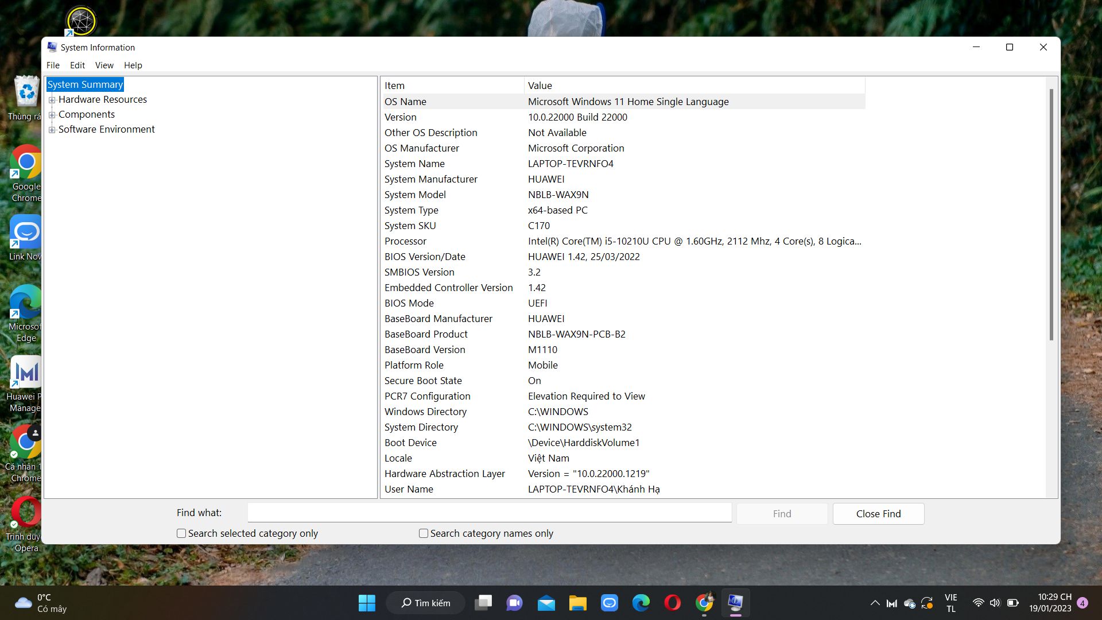Open Chrome from the taskbar
This screenshot has height=620, width=1102.
pyautogui.click(x=704, y=603)
